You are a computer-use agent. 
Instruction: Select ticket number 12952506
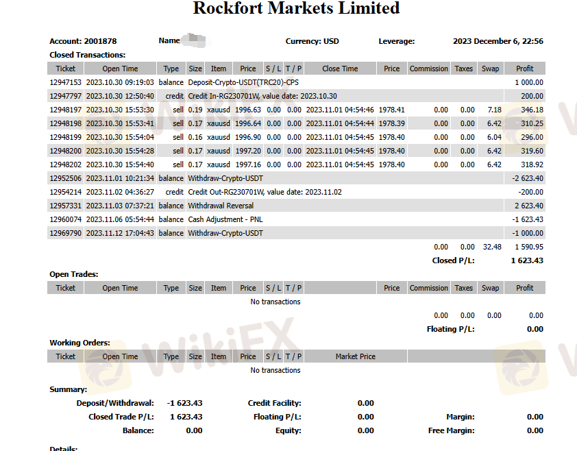[66, 178]
